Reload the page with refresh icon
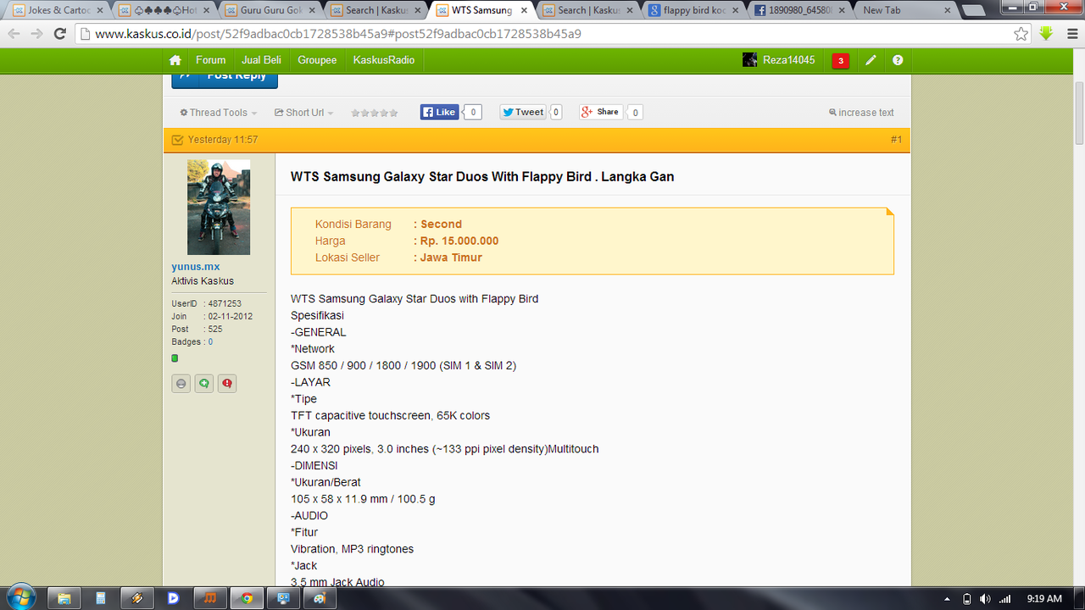 [x=59, y=34]
